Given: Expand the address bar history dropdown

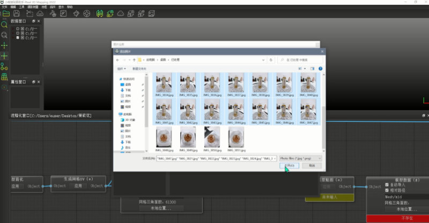Looking at the screenshot, I should click(263, 60).
